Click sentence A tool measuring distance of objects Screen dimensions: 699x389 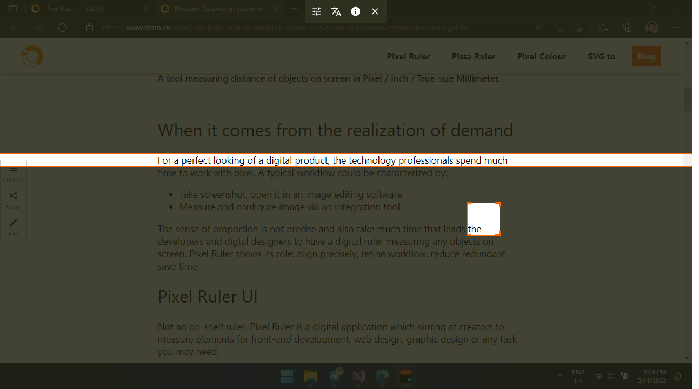pyautogui.click(x=329, y=78)
